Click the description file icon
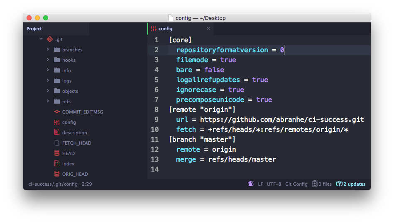This screenshot has height=223, width=394. click(x=57, y=132)
